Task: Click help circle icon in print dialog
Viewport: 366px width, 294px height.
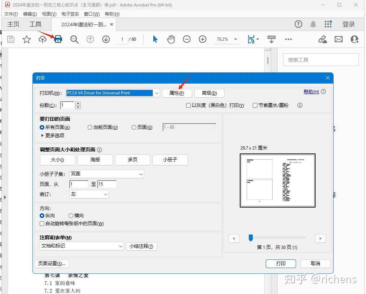Action: click(323, 92)
